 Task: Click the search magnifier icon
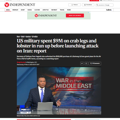[97, 5]
